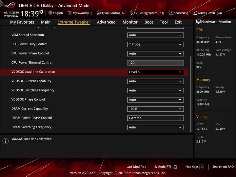236x177 pixels.
Task: Click the Memory section heading
Action: (x=203, y=80)
